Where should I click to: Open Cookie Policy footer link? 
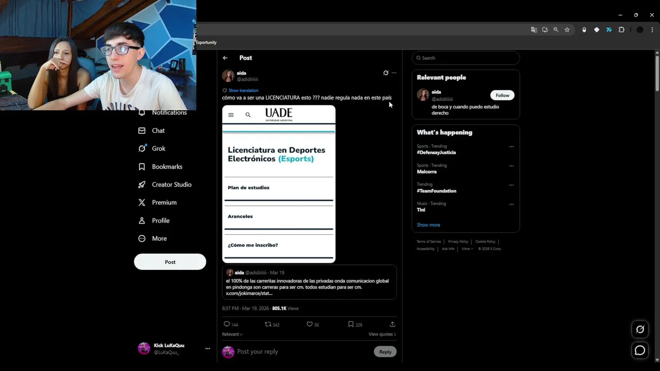pyautogui.click(x=485, y=242)
